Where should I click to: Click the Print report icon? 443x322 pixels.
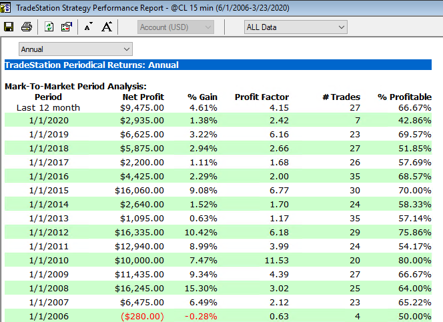pos(27,27)
